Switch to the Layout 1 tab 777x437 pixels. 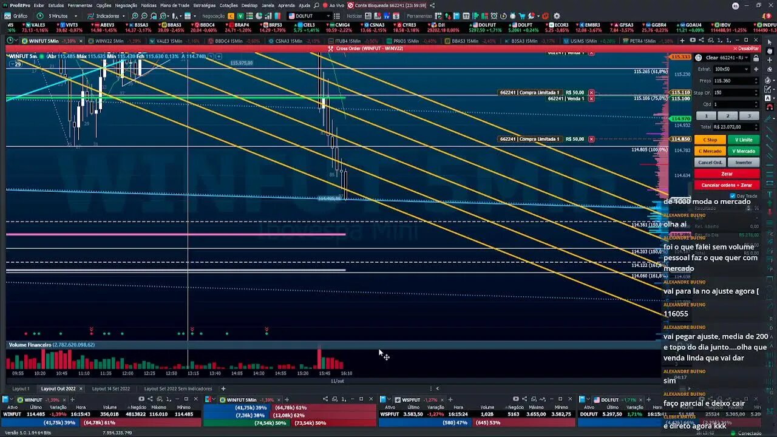click(21, 388)
